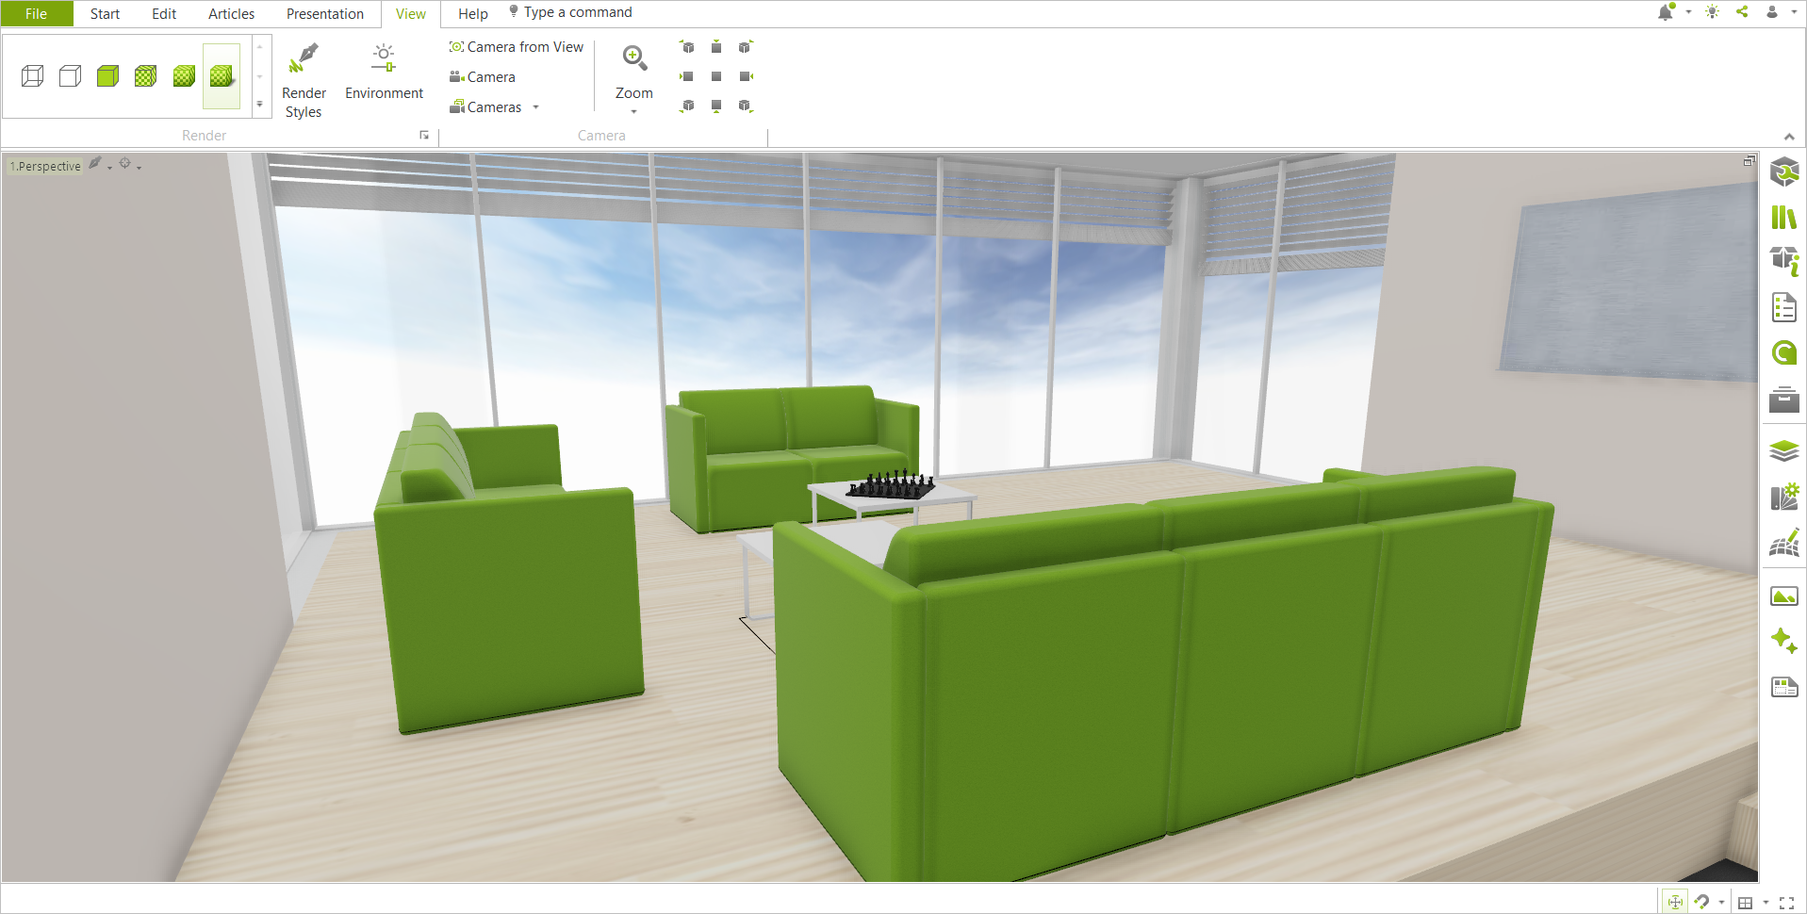The height and width of the screenshot is (914, 1807).
Task: Open the green circular C panel
Action: coord(1784,353)
